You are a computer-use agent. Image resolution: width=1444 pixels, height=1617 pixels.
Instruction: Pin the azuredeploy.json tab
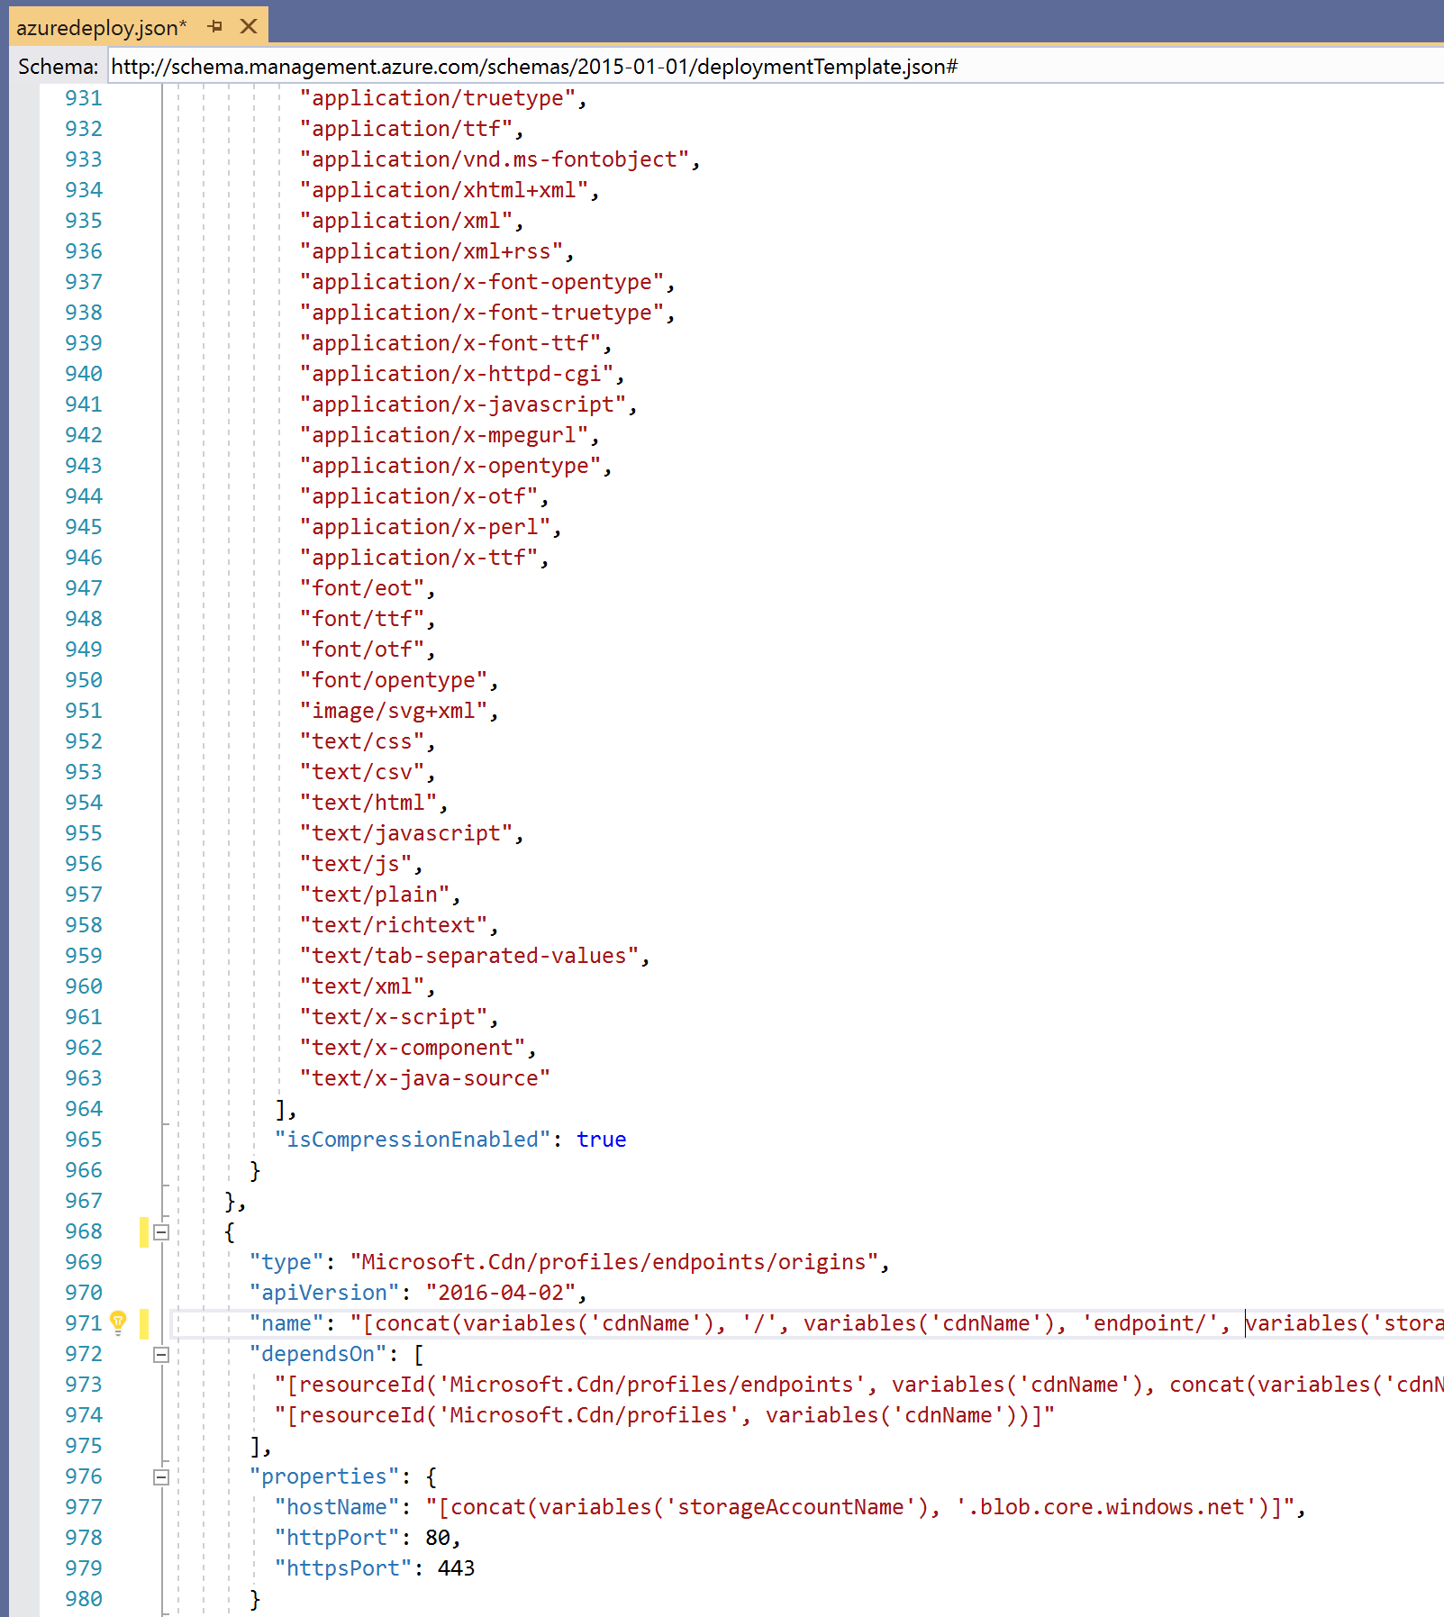coord(214,27)
